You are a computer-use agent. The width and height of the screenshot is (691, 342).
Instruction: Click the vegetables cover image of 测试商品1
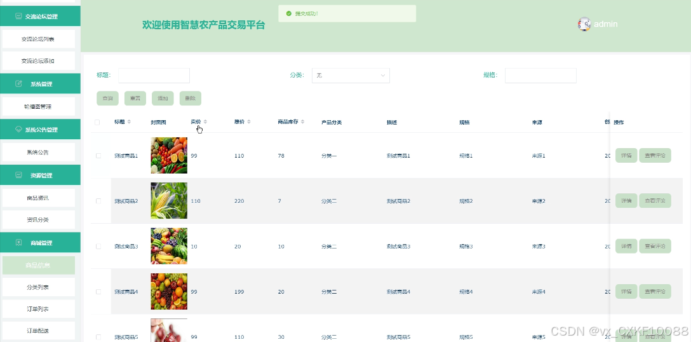coord(169,155)
